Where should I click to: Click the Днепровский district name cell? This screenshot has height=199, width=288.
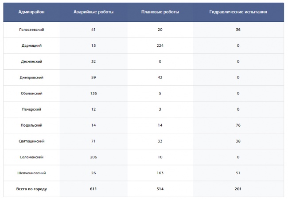point(31,77)
